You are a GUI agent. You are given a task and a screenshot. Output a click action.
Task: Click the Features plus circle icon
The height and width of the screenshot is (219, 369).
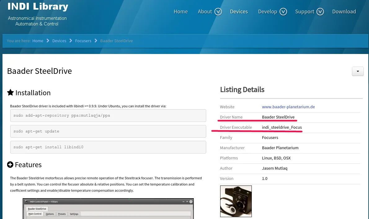point(10,165)
